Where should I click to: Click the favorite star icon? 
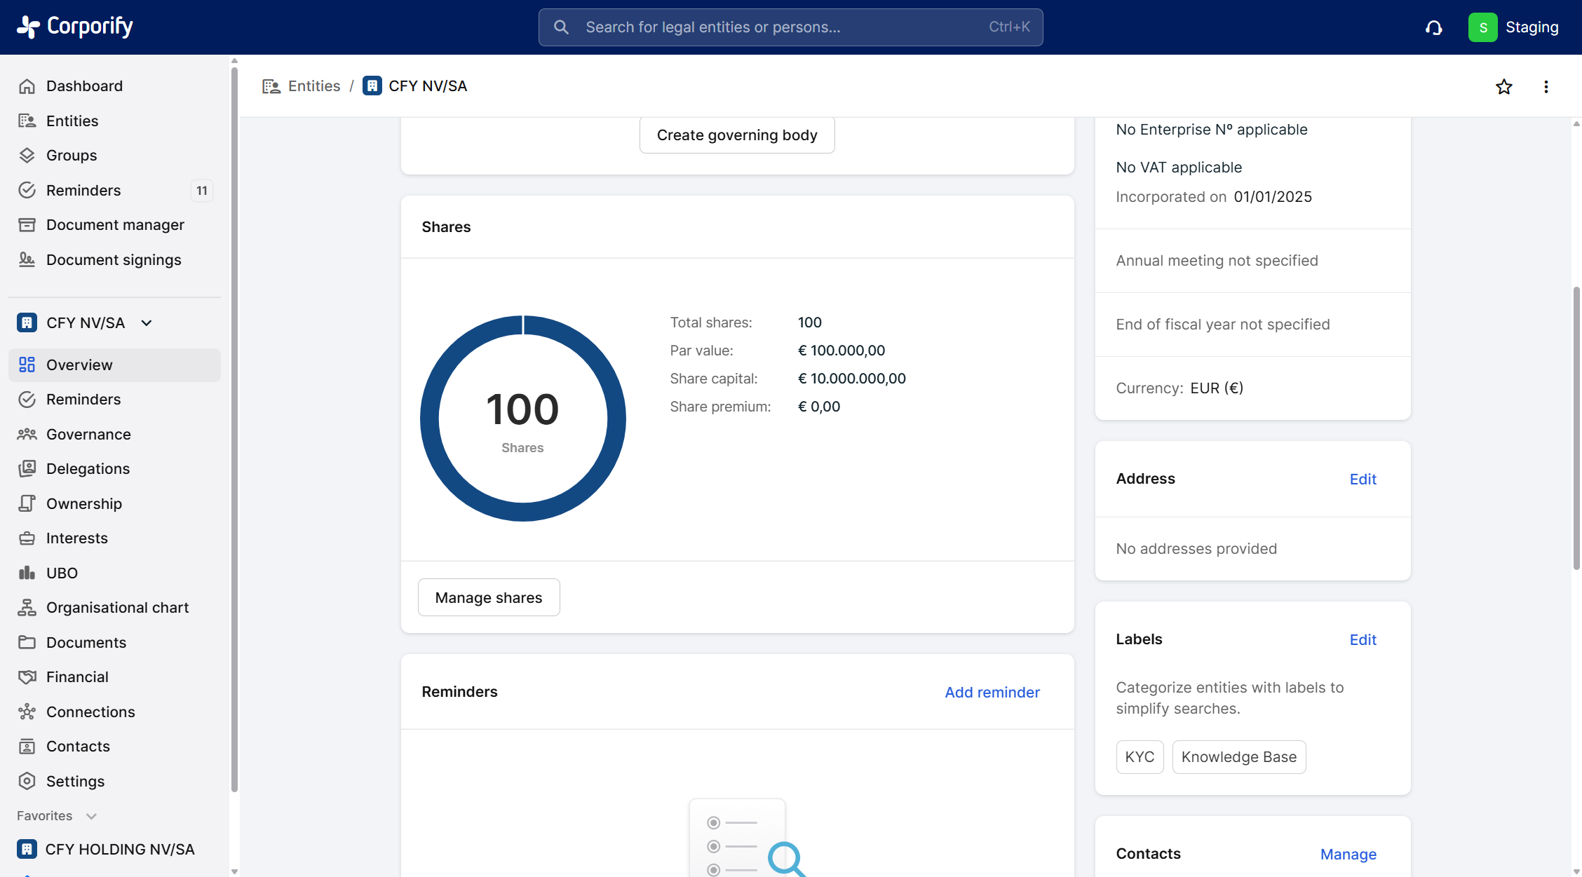coord(1503,87)
